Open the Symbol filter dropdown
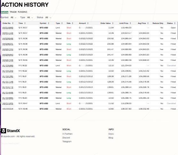178x155 pixels. tap(13, 18)
